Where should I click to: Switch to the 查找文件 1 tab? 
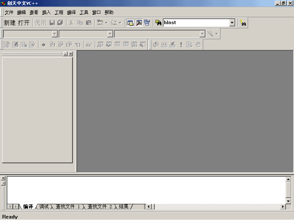coord(68,206)
